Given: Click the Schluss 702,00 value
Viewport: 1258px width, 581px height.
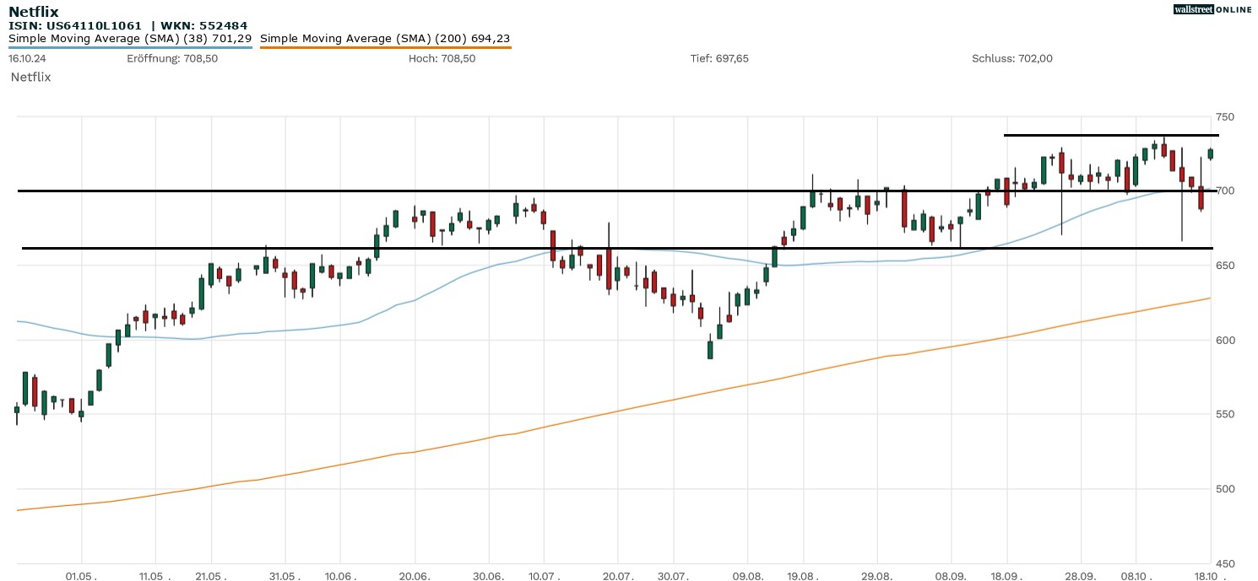Looking at the screenshot, I should (x=1011, y=59).
